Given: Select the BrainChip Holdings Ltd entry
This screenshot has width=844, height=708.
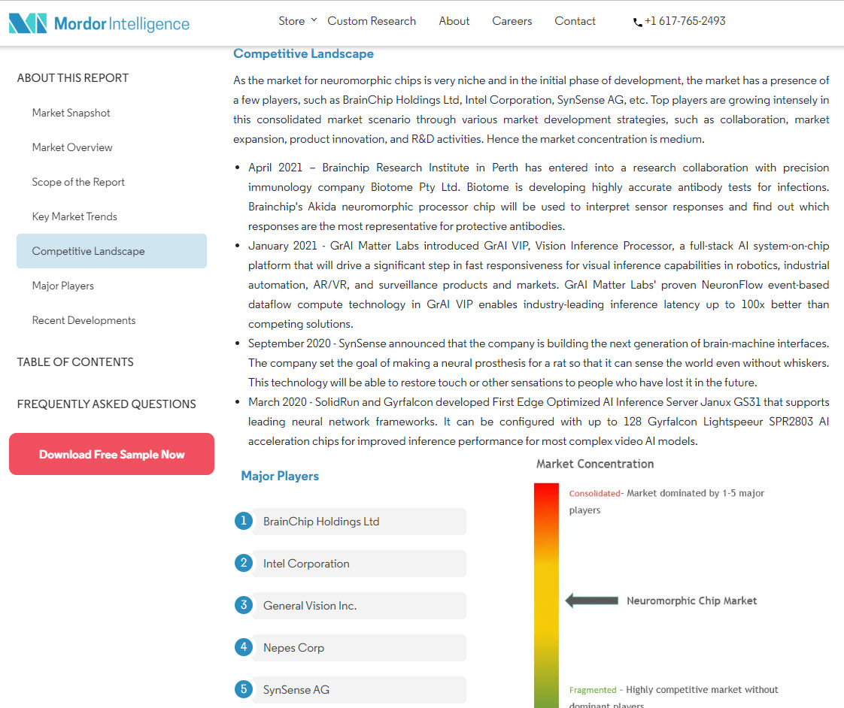Looking at the screenshot, I should [x=321, y=522].
